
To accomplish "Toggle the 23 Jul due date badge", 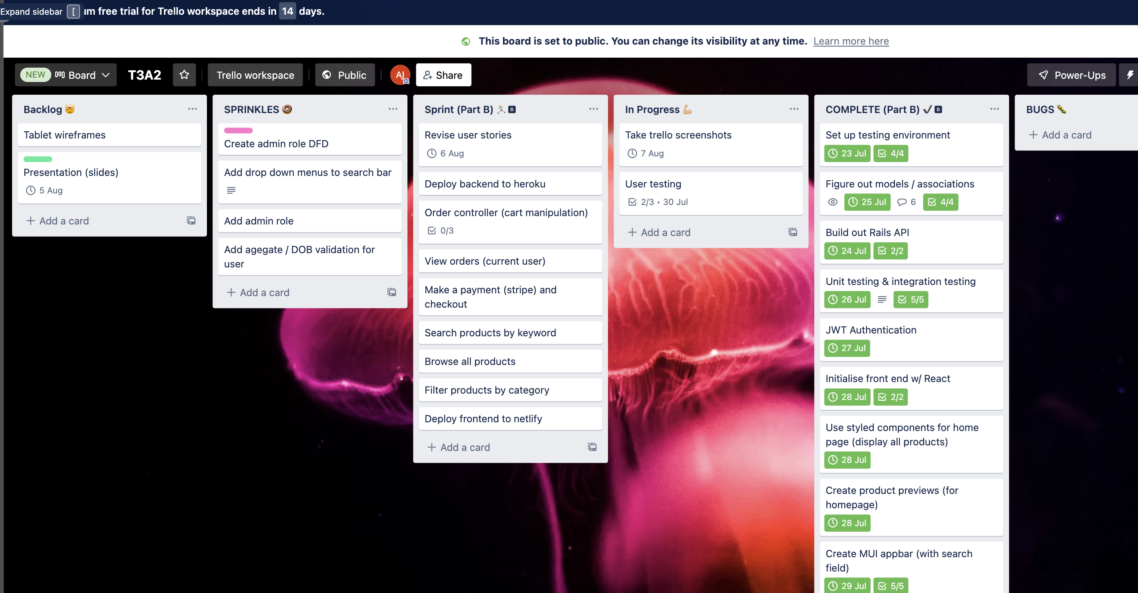I will (847, 153).
